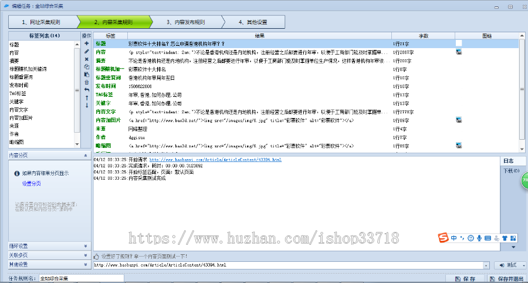Click the thumbs-up icon beside the test hint
528x283 pixels.
96,257
